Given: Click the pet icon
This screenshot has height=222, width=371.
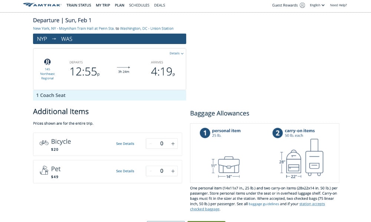Looking at the screenshot, I should pos(44,170).
